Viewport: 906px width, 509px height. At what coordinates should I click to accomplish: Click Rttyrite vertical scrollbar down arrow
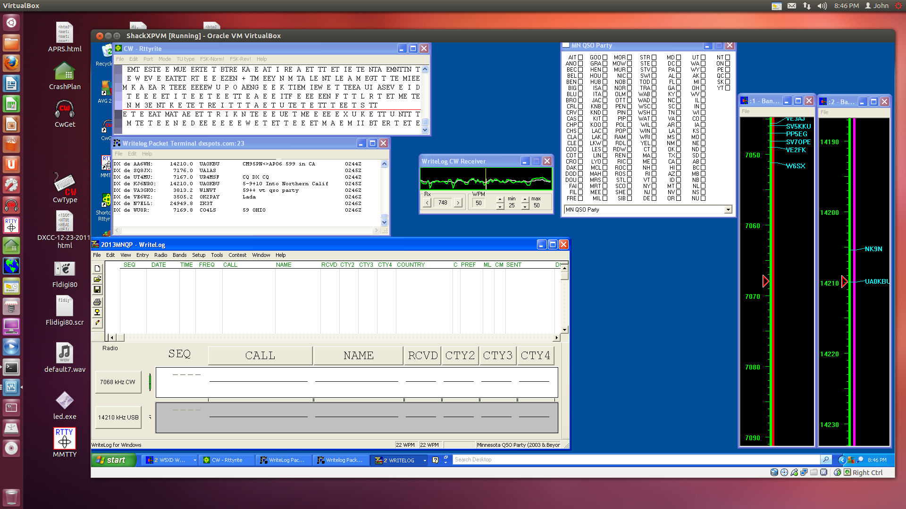point(425,130)
